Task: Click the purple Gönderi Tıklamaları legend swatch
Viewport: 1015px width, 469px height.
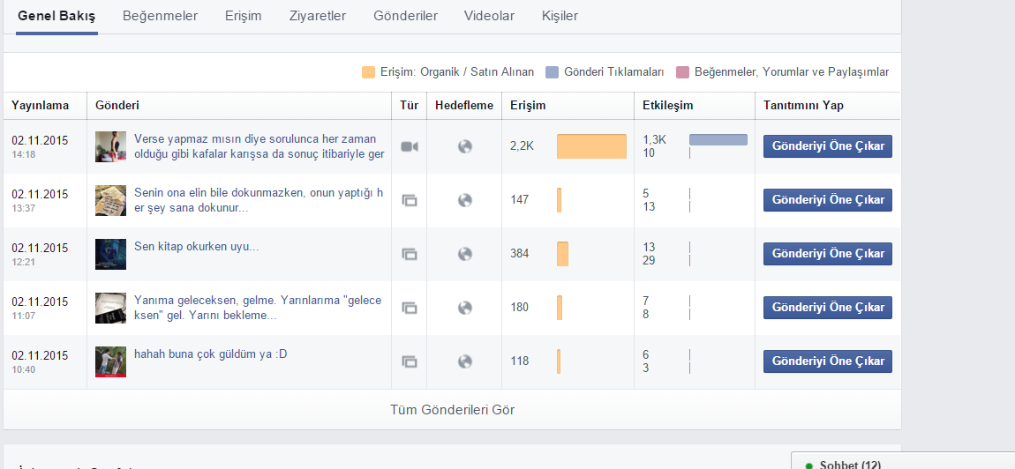Action: pos(553,71)
